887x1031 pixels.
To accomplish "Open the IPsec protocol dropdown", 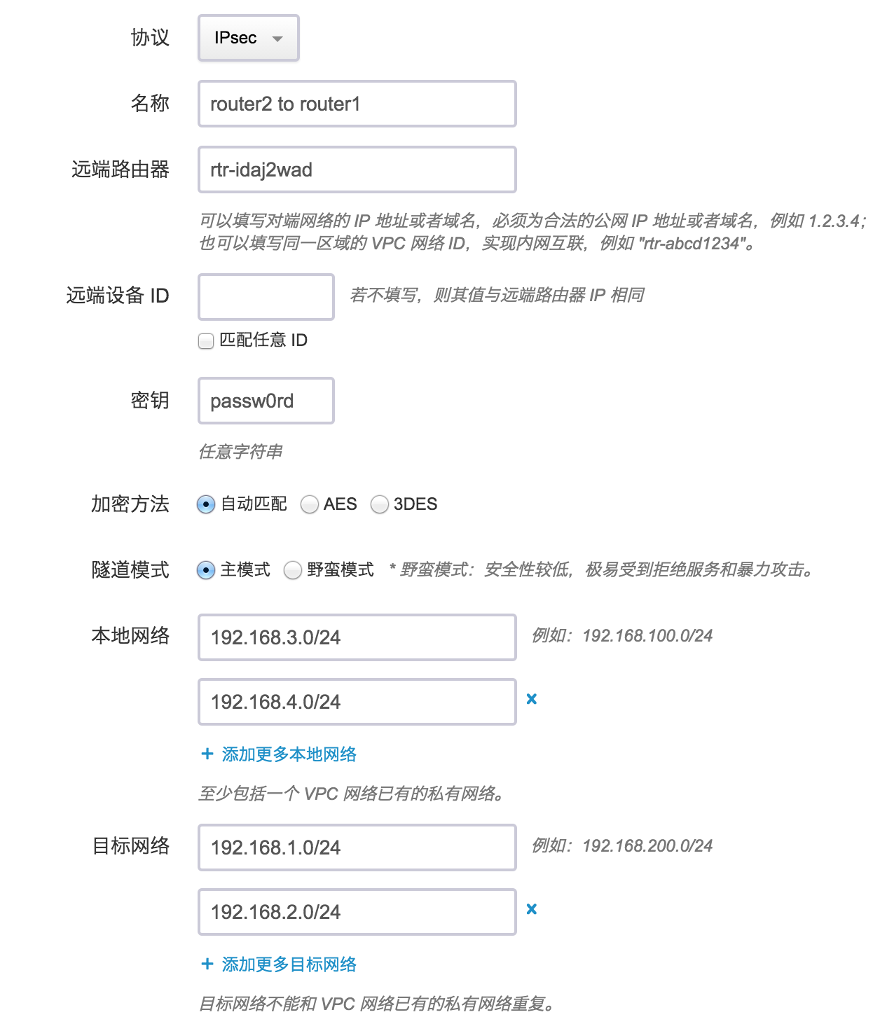I will [249, 38].
